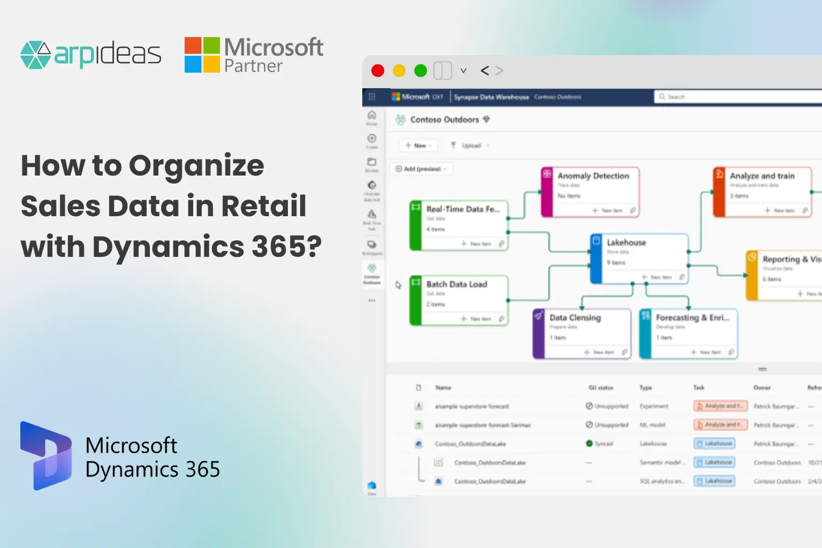Click the Analyze and train task button
Viewport: 822px width, 548px height.
point(720,406)
